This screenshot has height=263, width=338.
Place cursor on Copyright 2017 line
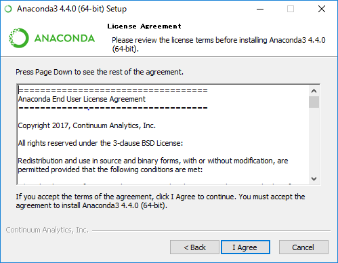point(87,125)
